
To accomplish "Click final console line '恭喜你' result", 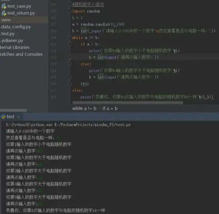I will pos(55,210).
